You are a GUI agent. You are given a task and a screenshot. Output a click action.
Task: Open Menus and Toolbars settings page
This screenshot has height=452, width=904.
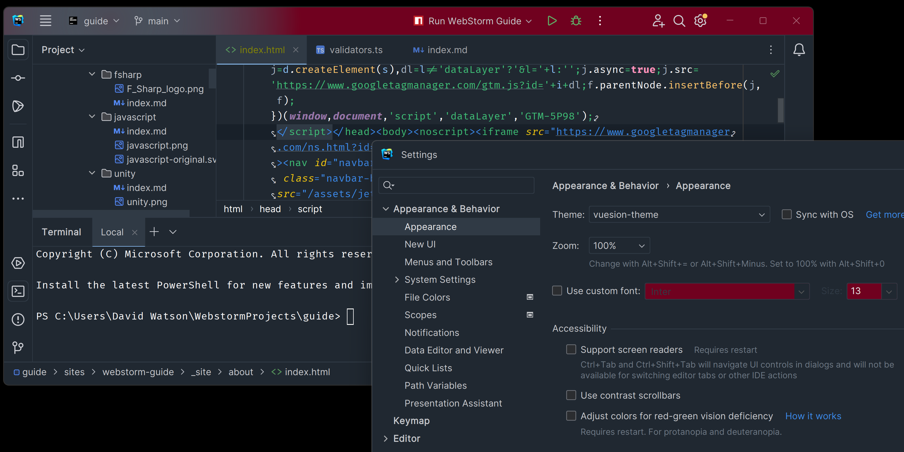click(x=448, y=262)
